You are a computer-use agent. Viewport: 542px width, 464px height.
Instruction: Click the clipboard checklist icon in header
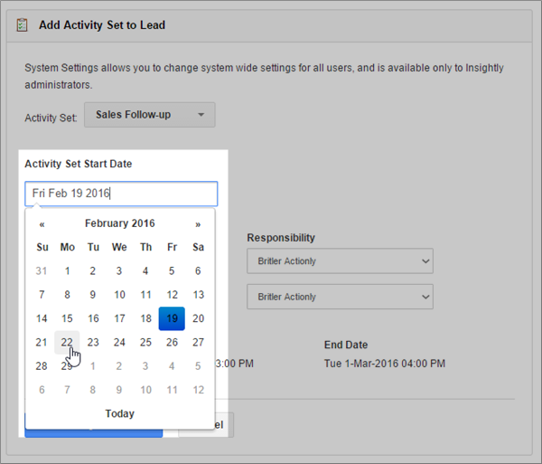coord(22,25)
